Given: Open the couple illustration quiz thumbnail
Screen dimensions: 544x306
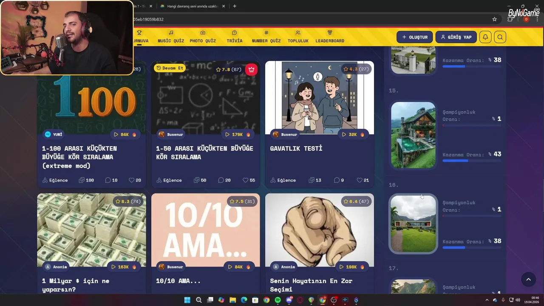Looking at the screenshot, I should click(x=320, y=97).
